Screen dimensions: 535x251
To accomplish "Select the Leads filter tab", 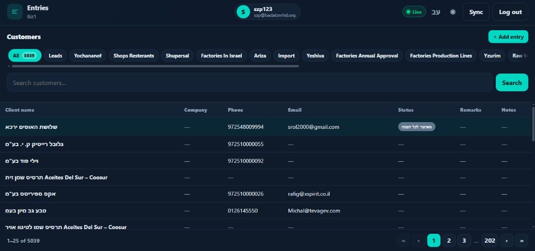I will tap(55, 55).
